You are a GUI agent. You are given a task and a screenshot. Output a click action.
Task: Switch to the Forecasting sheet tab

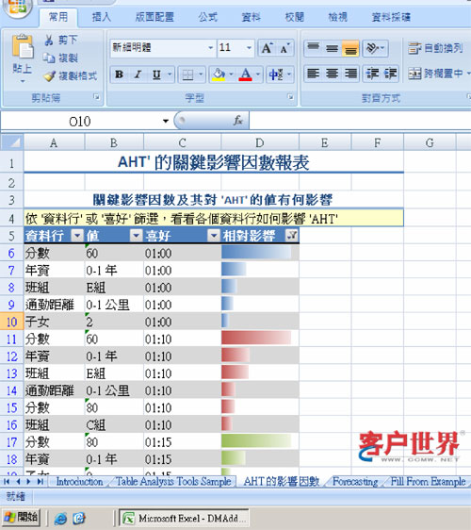coord(355,481)
